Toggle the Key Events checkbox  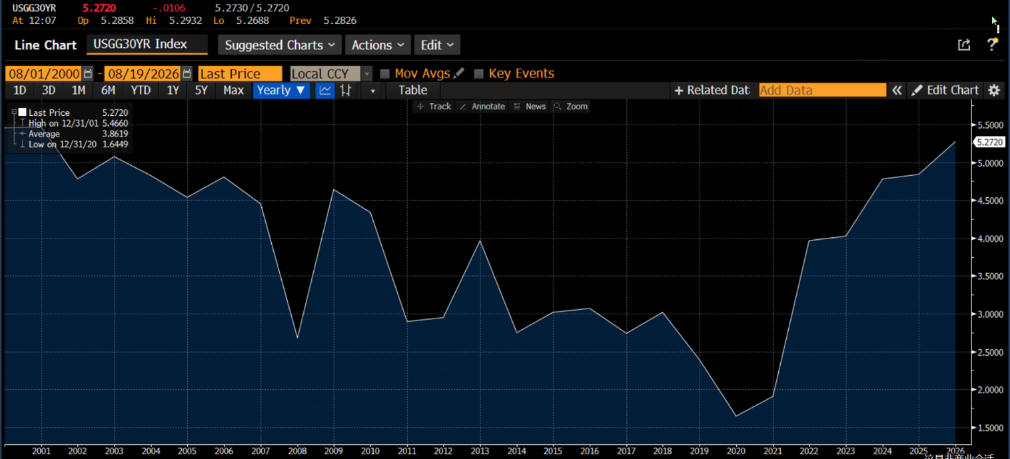pyautogui.click(x=478, y=74)
